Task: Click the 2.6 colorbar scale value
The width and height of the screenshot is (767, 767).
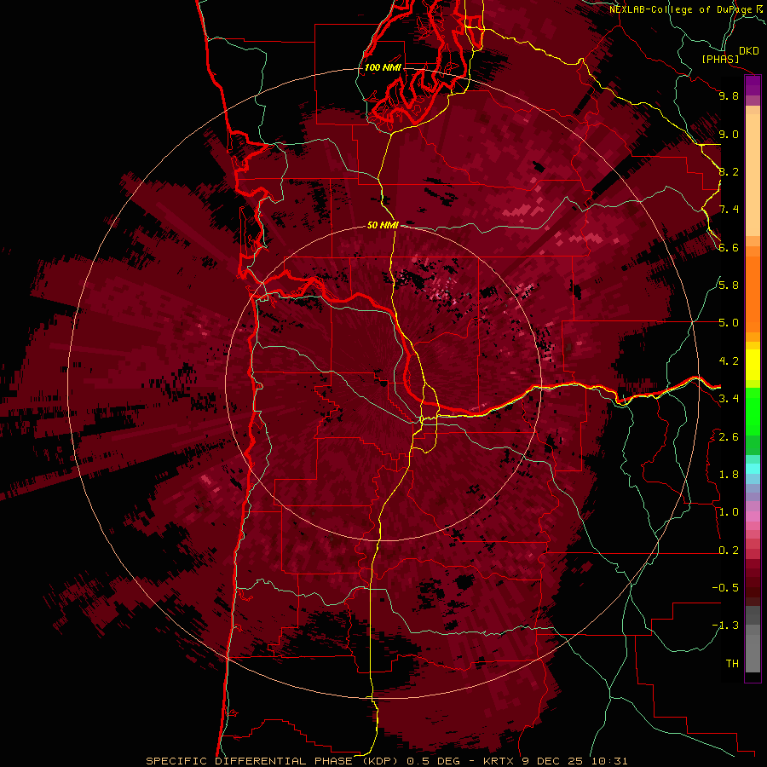Action: (729, 437)
